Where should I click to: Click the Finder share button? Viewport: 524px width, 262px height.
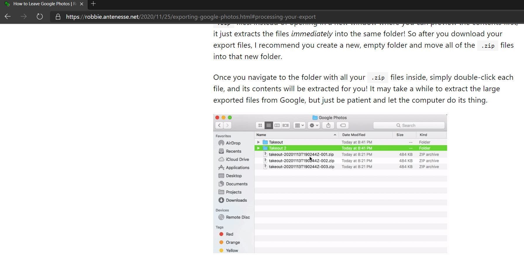click(328, 125)
